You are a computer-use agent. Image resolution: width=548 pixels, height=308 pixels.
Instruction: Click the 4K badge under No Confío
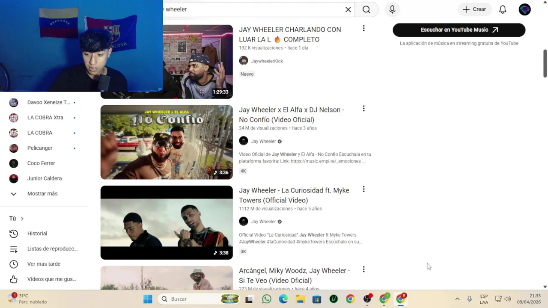[243, 171]
